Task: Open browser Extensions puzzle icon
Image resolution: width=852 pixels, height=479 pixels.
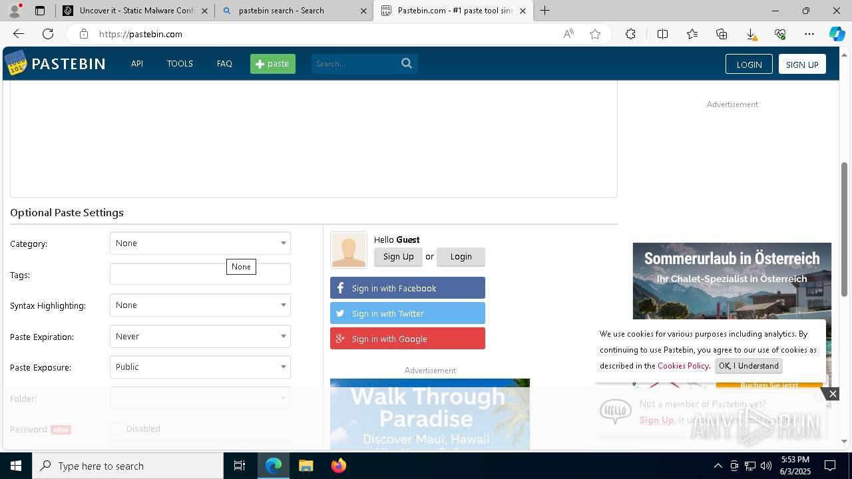Action: (x=630, y=34)
